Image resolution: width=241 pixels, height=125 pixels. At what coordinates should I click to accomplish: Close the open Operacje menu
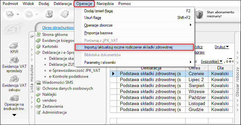84,4
